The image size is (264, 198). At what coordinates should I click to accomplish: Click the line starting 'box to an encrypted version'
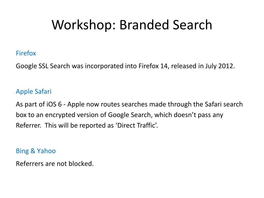click(120, 115)
